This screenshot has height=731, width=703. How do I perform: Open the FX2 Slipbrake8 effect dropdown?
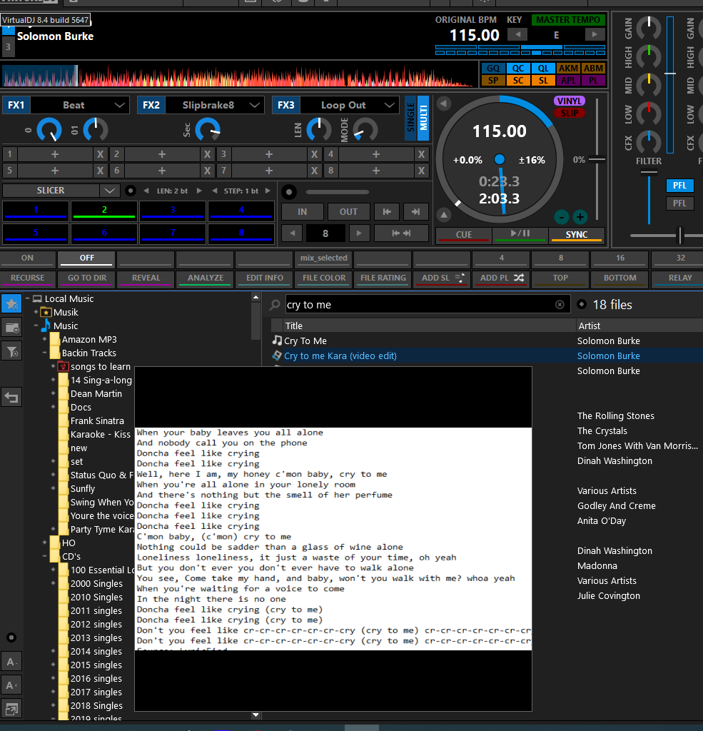tap(255, 106)
